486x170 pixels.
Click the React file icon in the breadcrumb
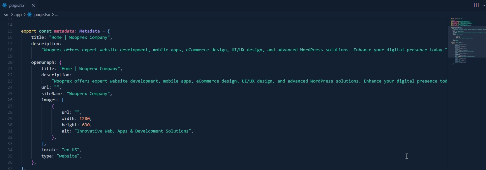(30, 15)
